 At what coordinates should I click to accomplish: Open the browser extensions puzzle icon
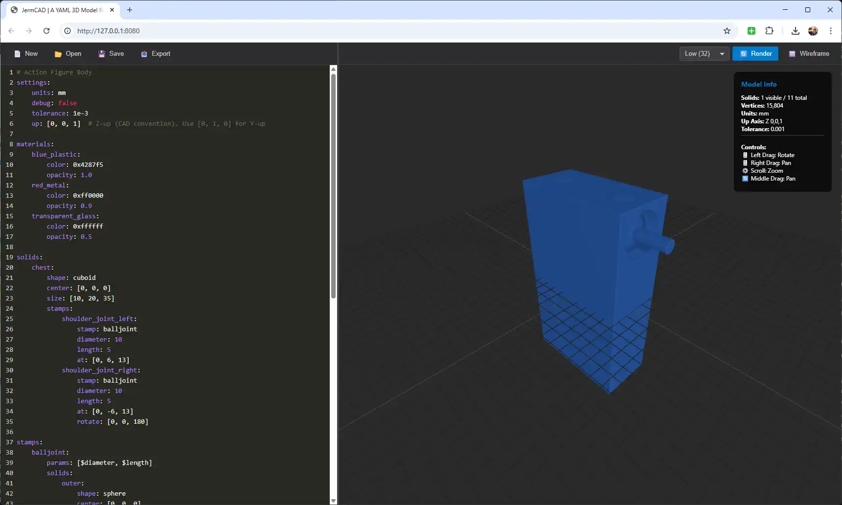click(x=769, y=31)
